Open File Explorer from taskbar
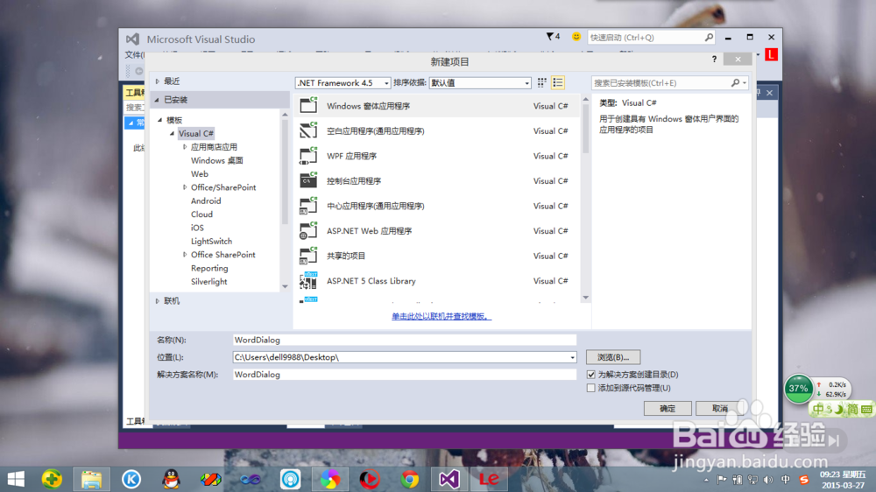 [92, 479]
